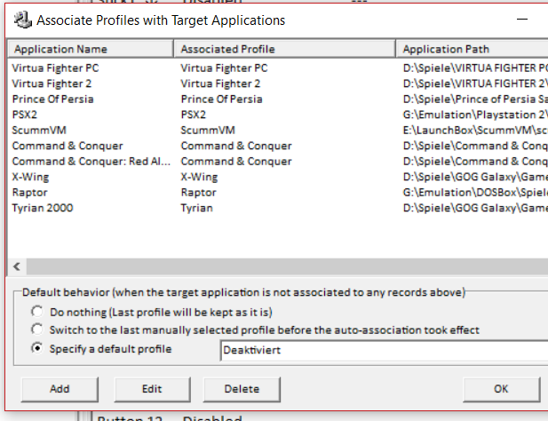This screenshot has width=548, height=421.
Task: Select the X-Wing application row
Action: (30, 177)
